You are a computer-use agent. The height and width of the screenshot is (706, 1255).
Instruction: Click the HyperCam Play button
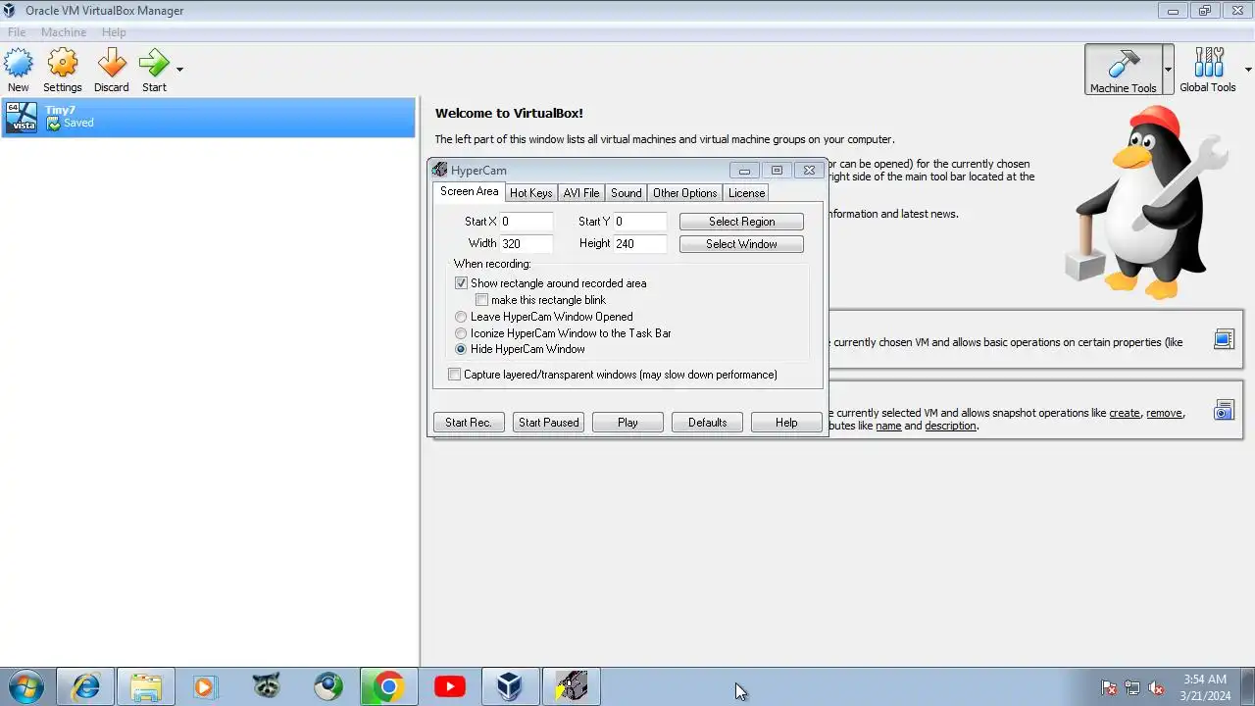click(x=627, y=423)
